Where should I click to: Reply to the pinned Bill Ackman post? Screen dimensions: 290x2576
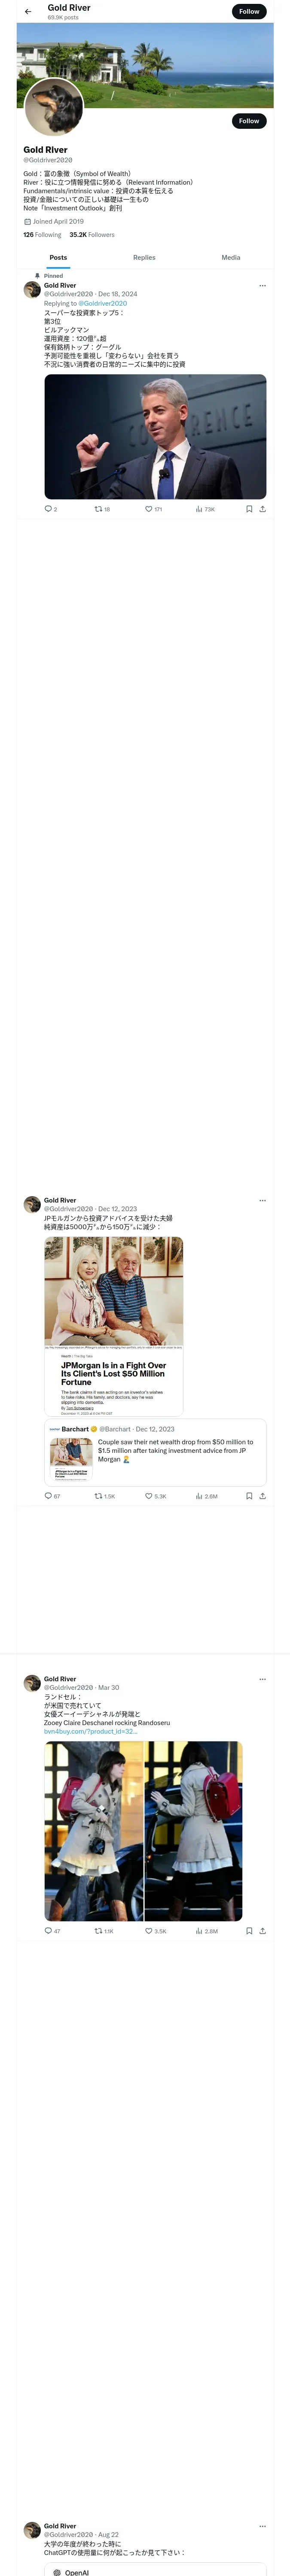tap(48, 509)
